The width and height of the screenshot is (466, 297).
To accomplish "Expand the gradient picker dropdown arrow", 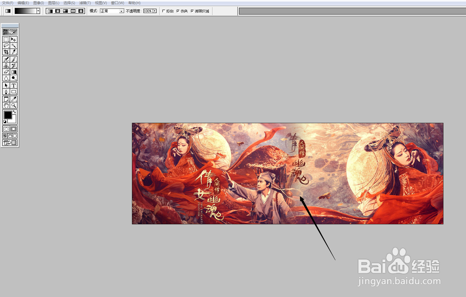I will click(x=38, y=11).
